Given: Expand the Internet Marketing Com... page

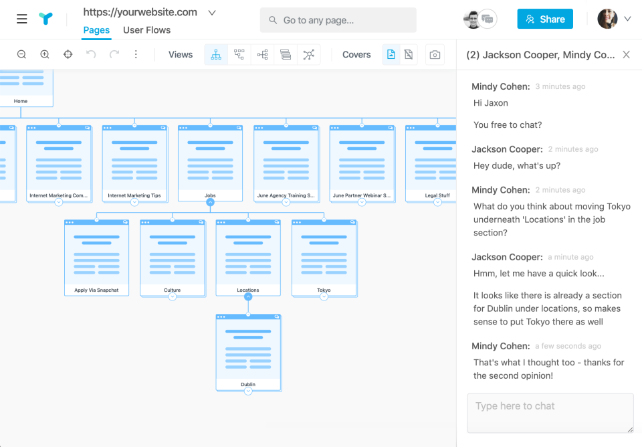Looking at the screenshot, I should 59,202.
